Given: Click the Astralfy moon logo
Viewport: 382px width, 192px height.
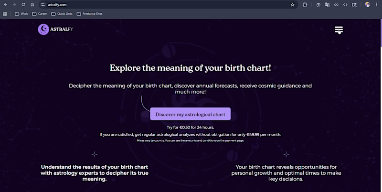Looking at the screenshot, I should [x=43, y=30].
